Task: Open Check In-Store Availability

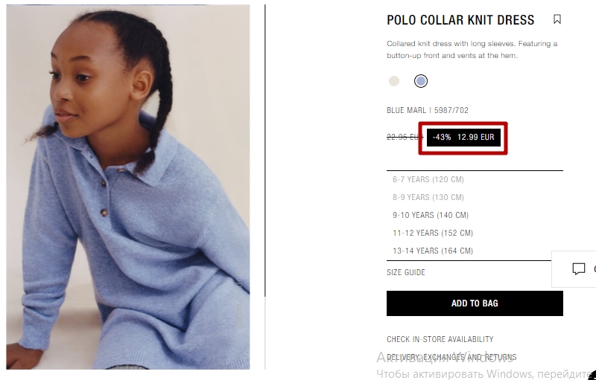Action: click(440, 339)
